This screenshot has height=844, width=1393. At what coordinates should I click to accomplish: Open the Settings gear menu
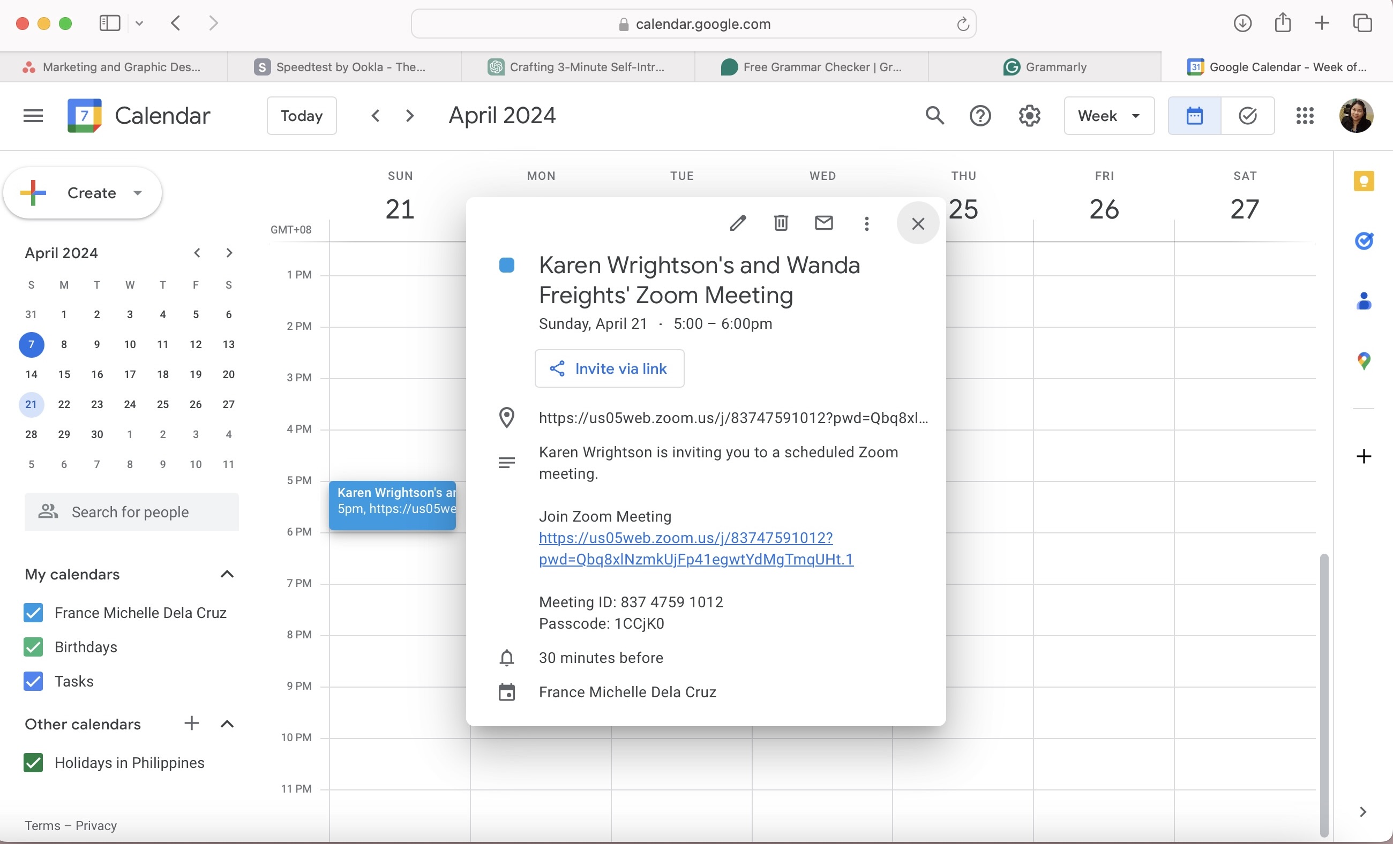(1030, 116)
